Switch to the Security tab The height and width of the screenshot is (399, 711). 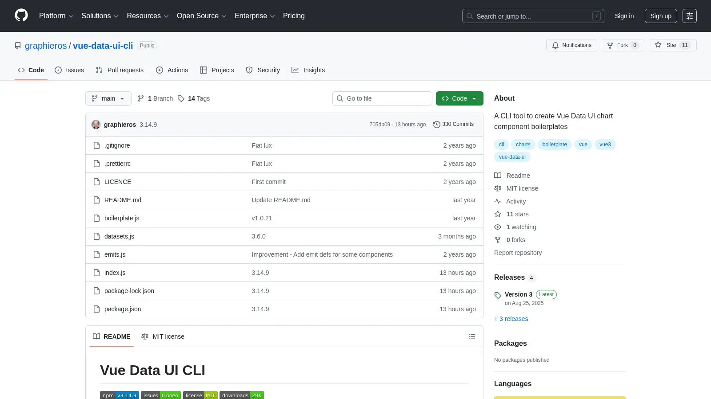point(263,70)
